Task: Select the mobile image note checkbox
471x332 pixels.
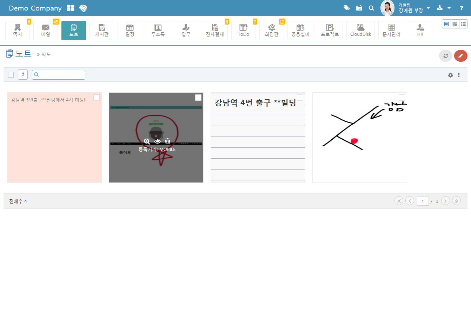Action: click(198, 98)
